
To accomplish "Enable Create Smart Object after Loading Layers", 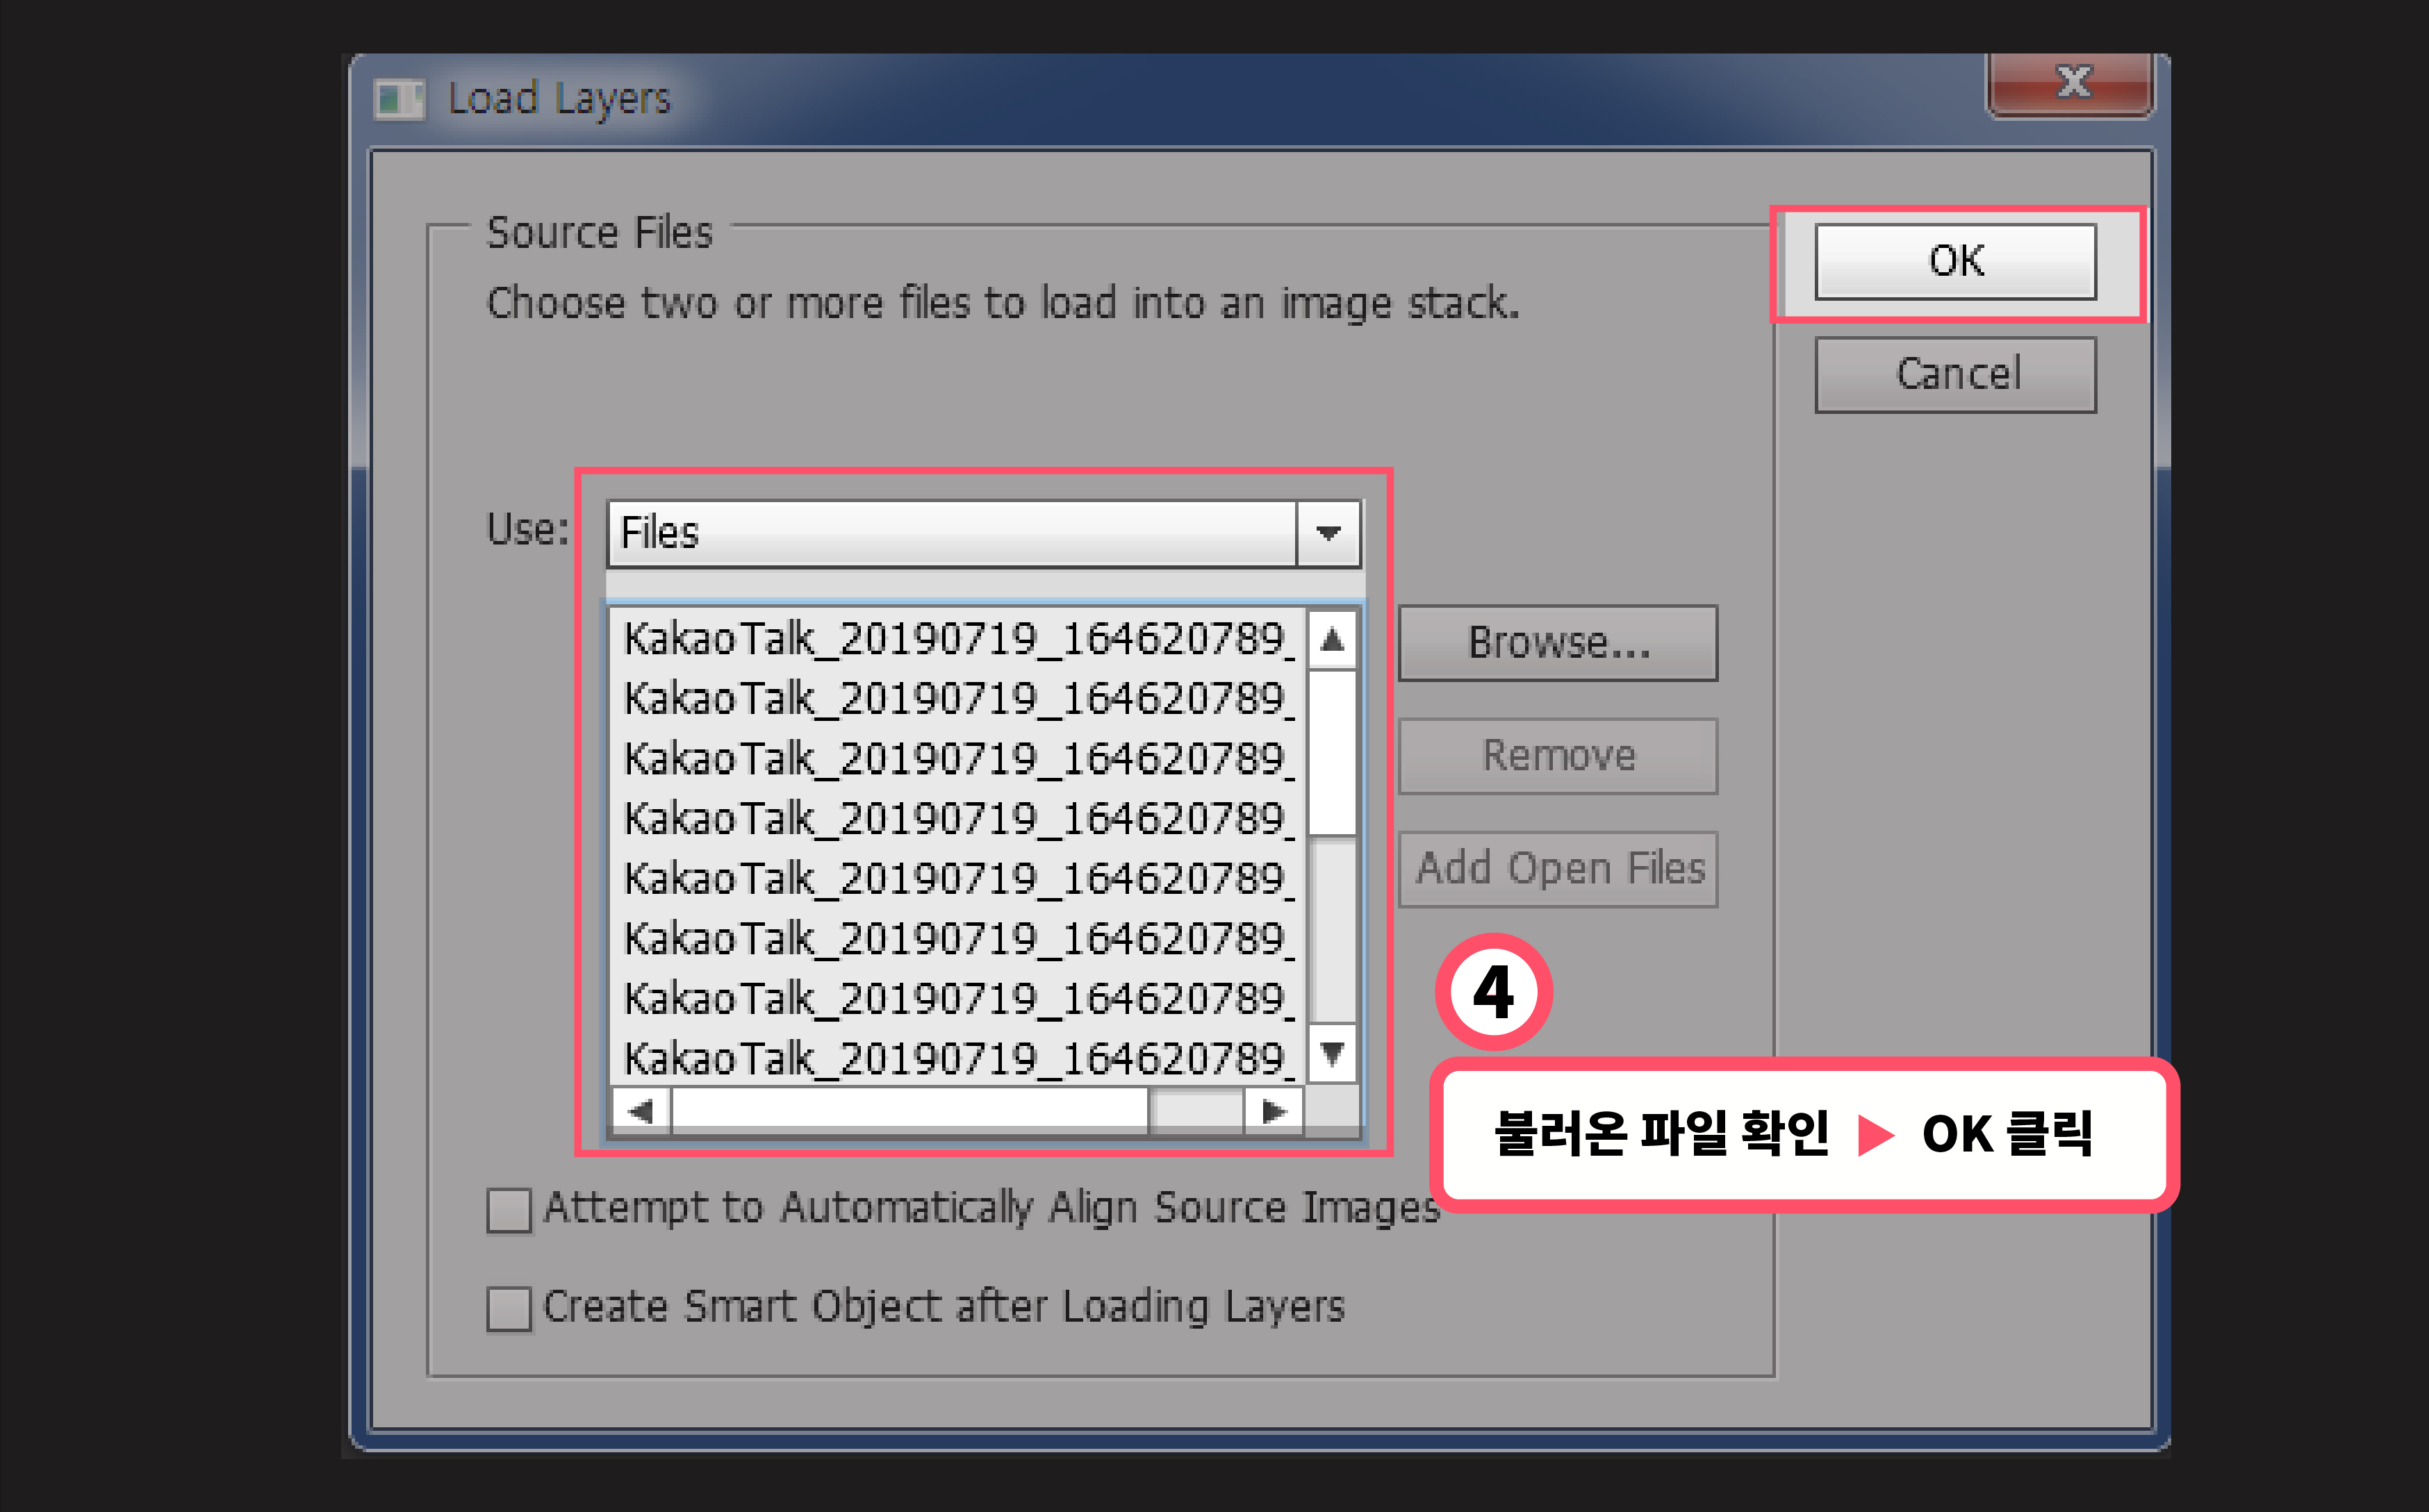I will [x=508, y=1308].
